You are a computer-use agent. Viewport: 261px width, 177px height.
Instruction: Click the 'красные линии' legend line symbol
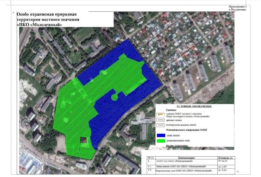160,121
